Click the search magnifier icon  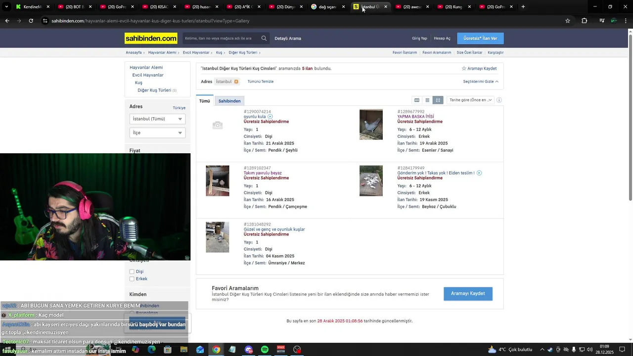click(x=264, y=38)
